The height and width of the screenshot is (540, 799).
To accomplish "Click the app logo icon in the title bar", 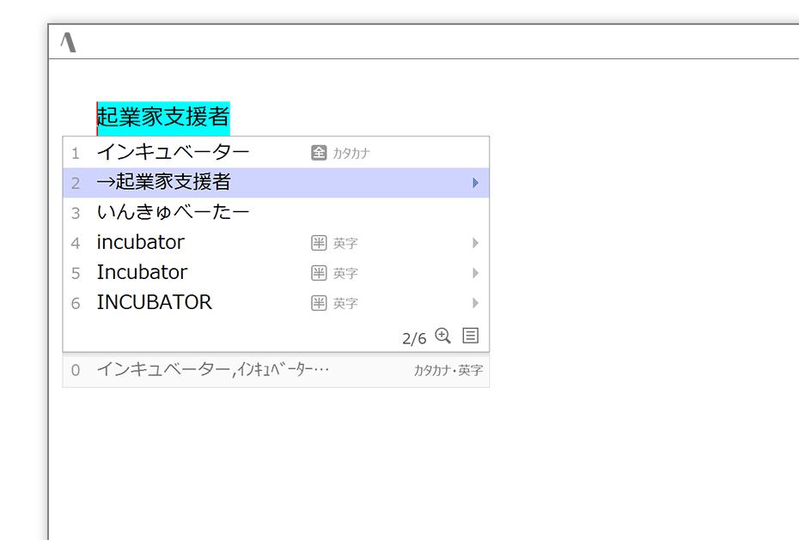I will click(69, 41).
